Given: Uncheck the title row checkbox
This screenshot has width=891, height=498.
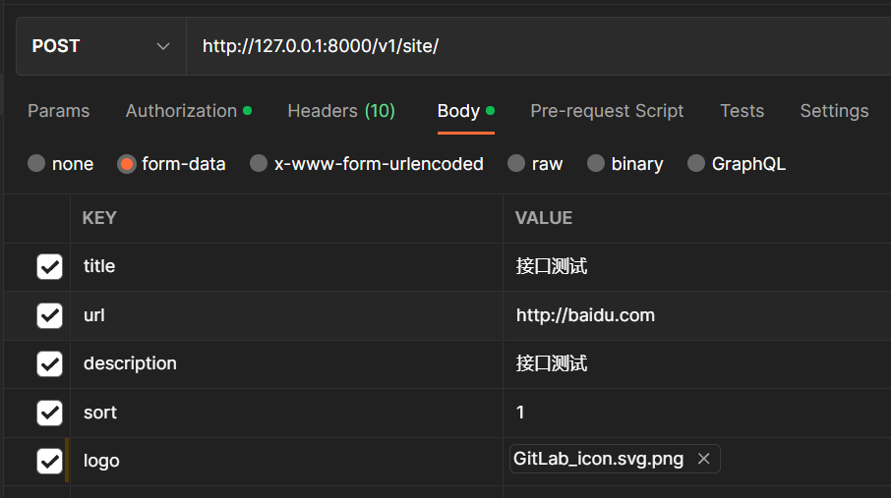Looking at the screenshot, I should [x=49, y=267].
